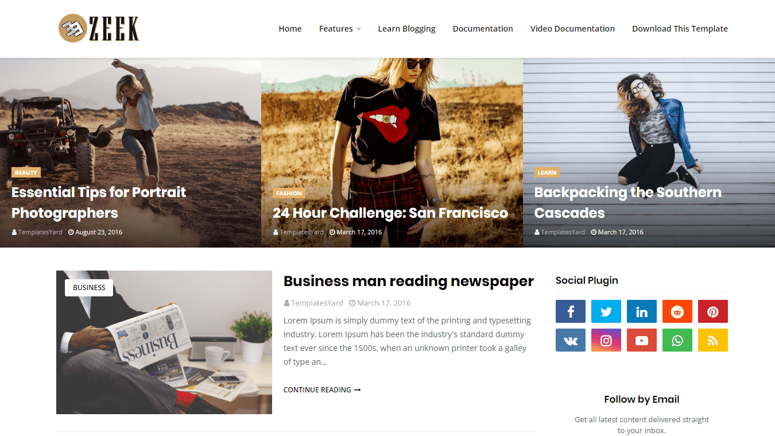Click the Zeek site logo
This screenshot has height=436, width=775.
(x=99, y=28)
